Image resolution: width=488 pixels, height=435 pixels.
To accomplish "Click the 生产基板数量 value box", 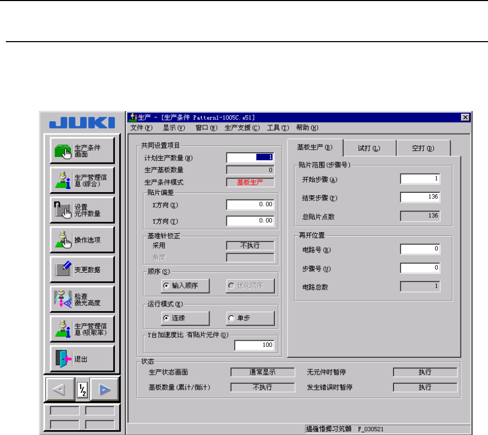I will (x=250, y=170).
